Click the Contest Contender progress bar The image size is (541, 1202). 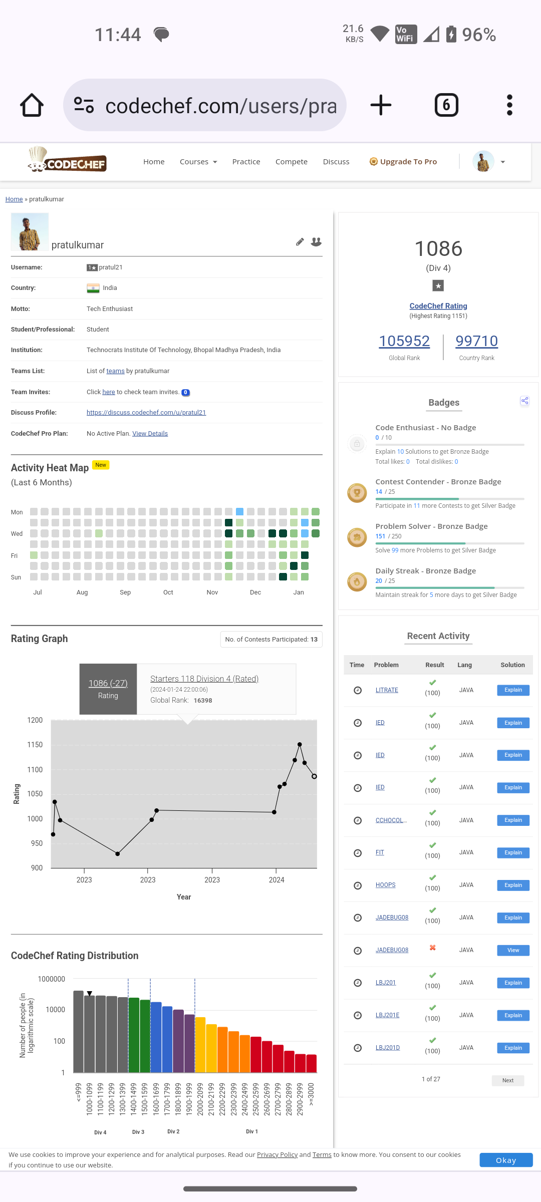[450, 499]
